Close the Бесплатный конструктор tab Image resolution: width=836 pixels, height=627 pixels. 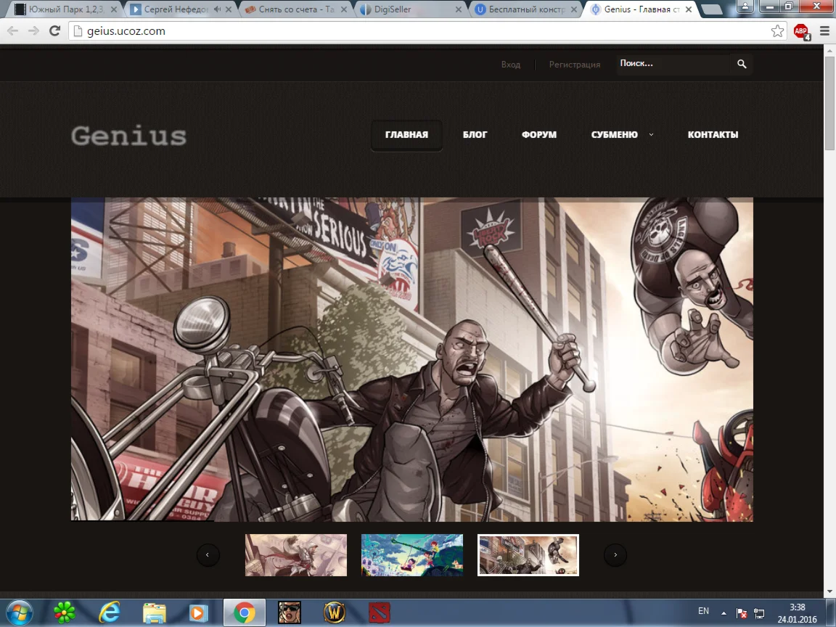click(x=574, y=9)
